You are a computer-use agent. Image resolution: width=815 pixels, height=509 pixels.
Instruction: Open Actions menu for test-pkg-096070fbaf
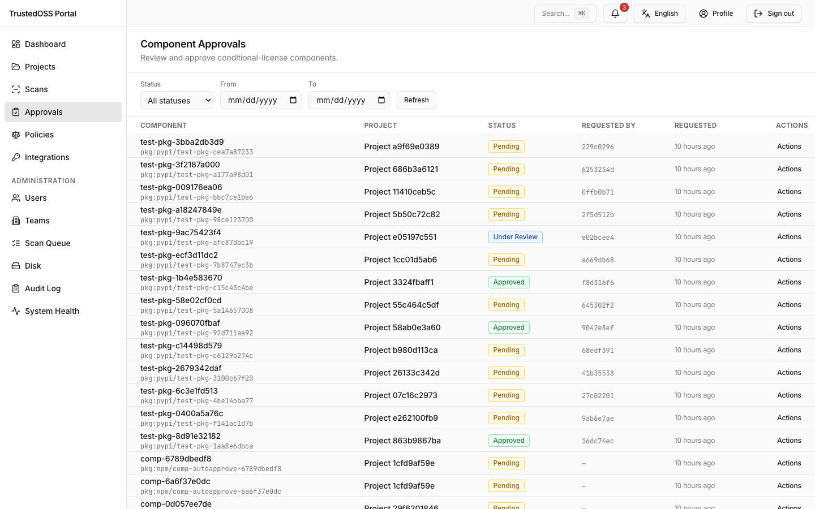click(x=789, y=327)
